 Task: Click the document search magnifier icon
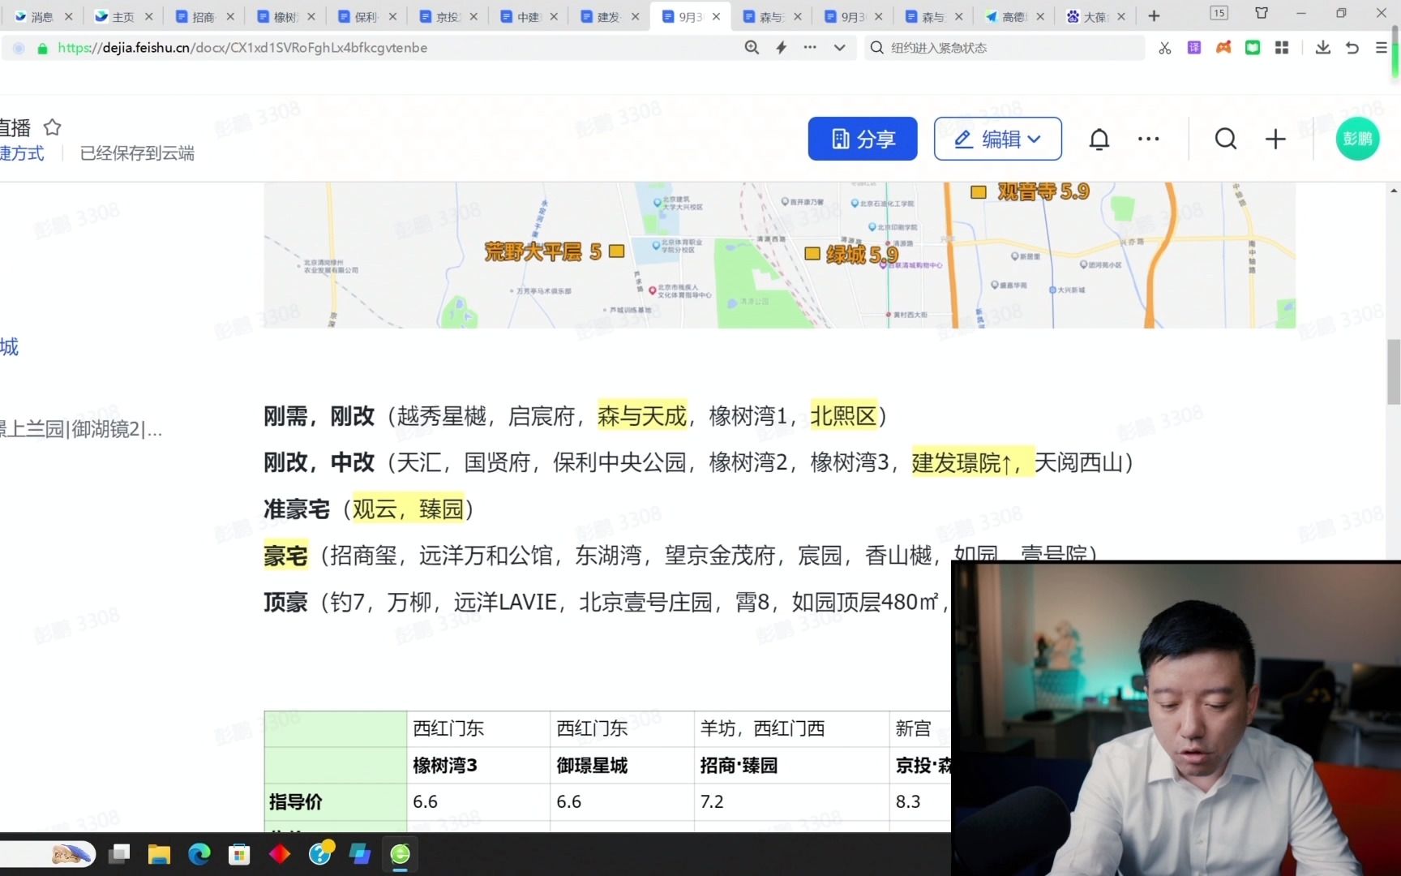[x=1226, y=140]
